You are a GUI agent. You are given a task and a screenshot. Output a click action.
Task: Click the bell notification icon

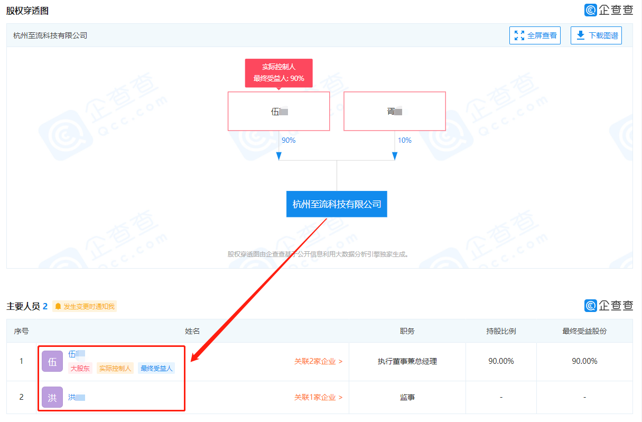point(58,306)
